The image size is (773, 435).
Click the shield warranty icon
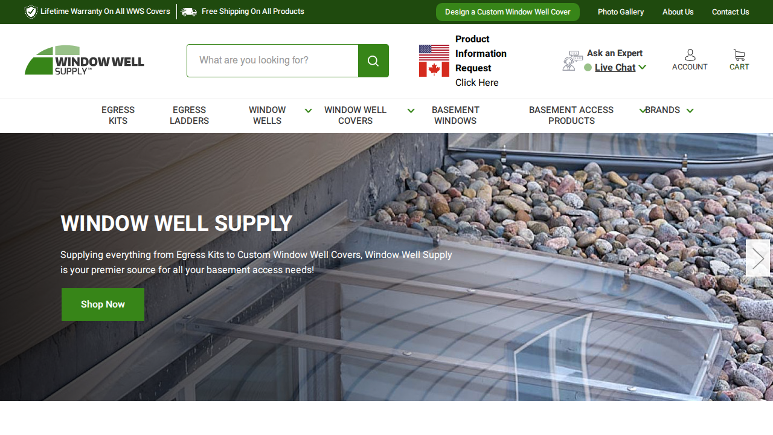pyautogui.click(x=31, y=11)
